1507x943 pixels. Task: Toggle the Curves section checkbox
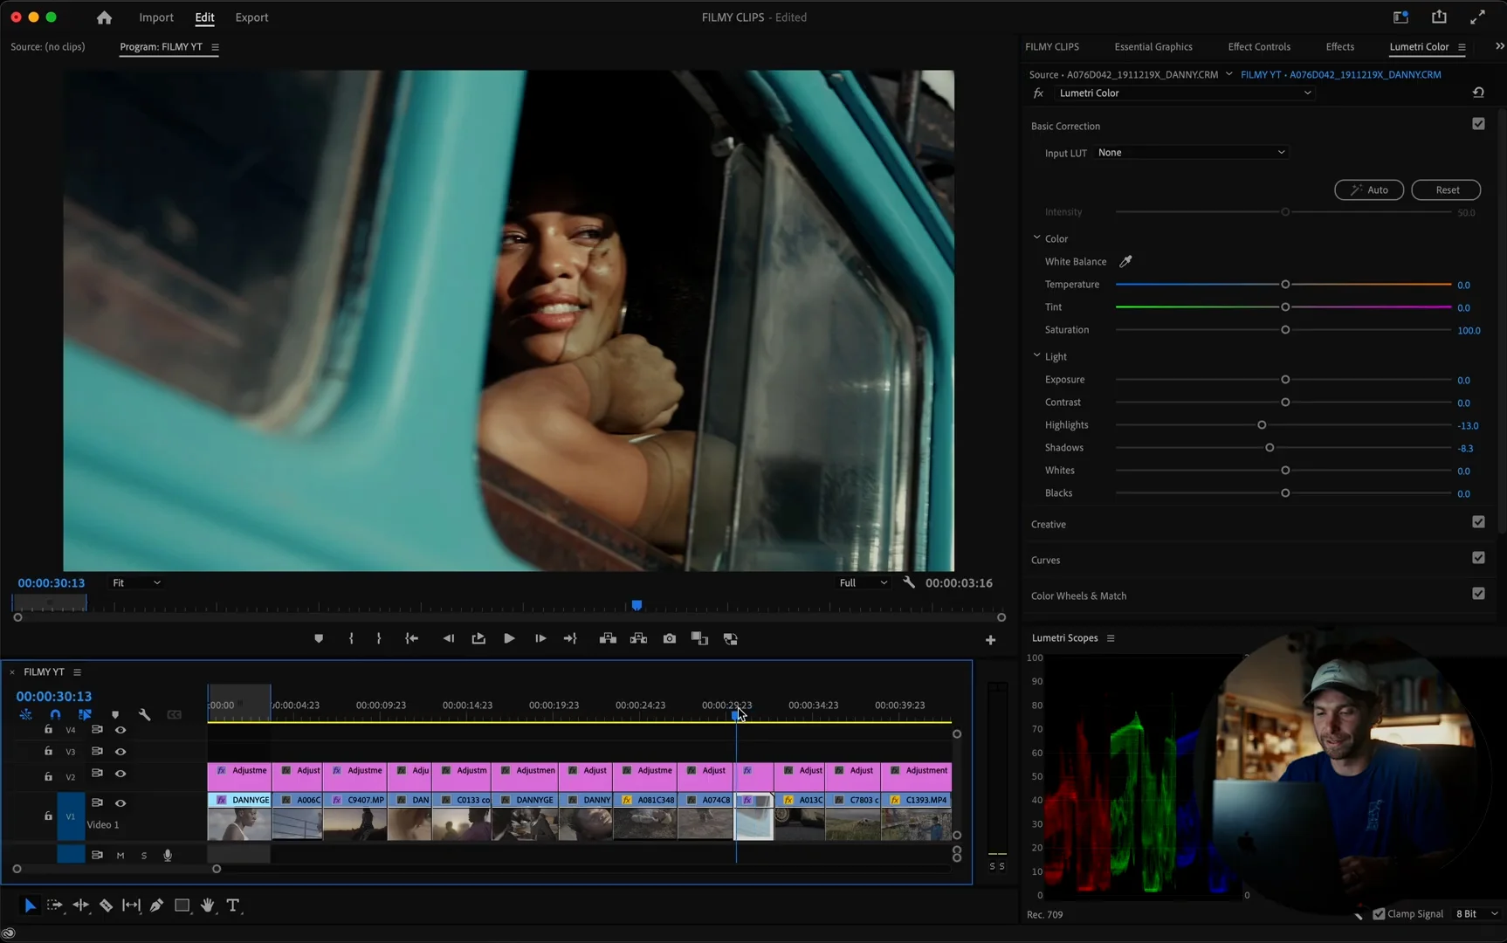[x=1478, y=558]
